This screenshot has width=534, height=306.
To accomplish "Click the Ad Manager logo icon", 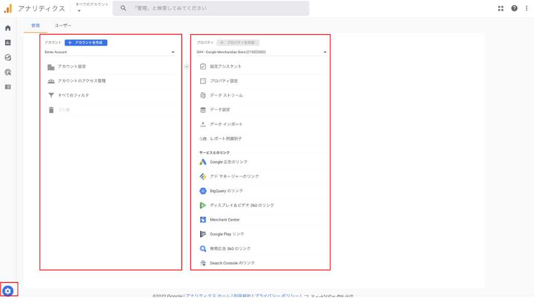I will 203,176.
